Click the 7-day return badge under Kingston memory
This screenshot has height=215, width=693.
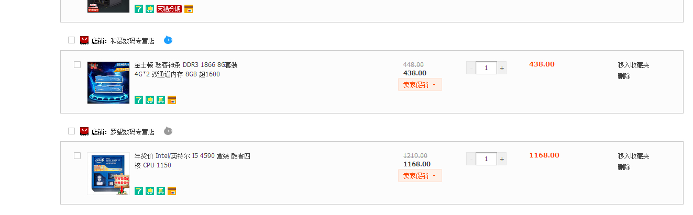point(139,100)
